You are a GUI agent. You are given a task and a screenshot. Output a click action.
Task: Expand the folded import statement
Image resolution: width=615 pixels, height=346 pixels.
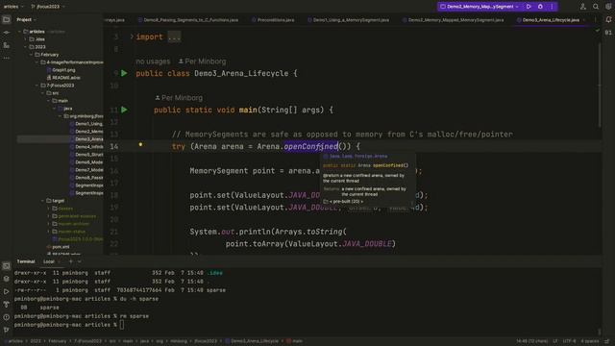pos(132,37)
